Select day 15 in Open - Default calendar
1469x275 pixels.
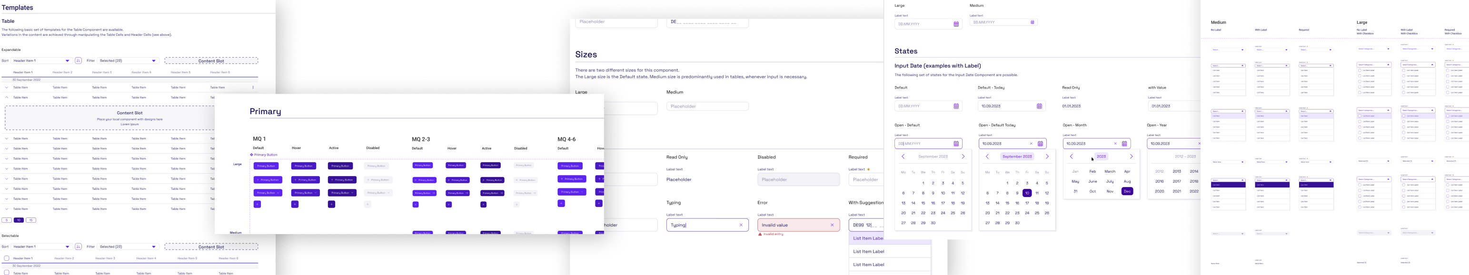(x=923, y=203)
